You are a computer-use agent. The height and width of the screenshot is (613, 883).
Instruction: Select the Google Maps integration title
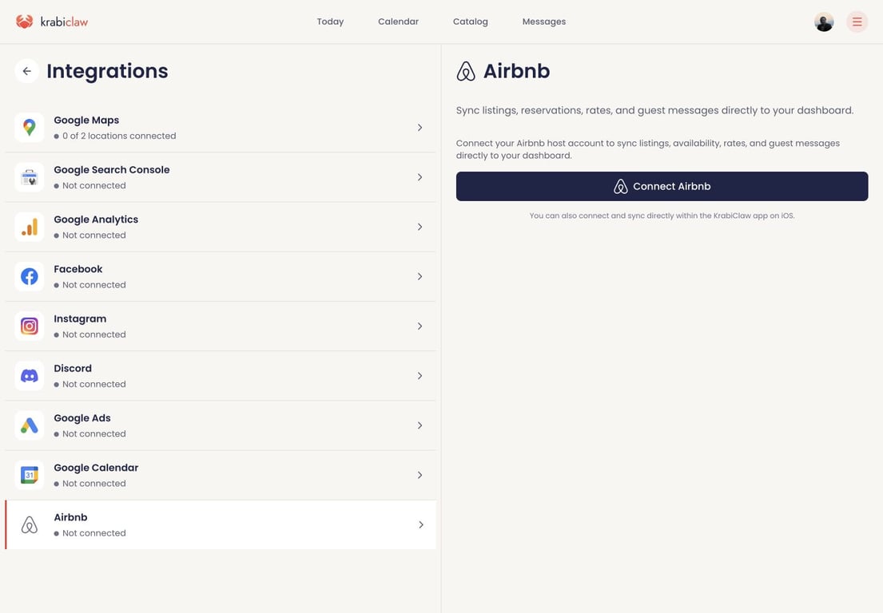tap(86, 120)
